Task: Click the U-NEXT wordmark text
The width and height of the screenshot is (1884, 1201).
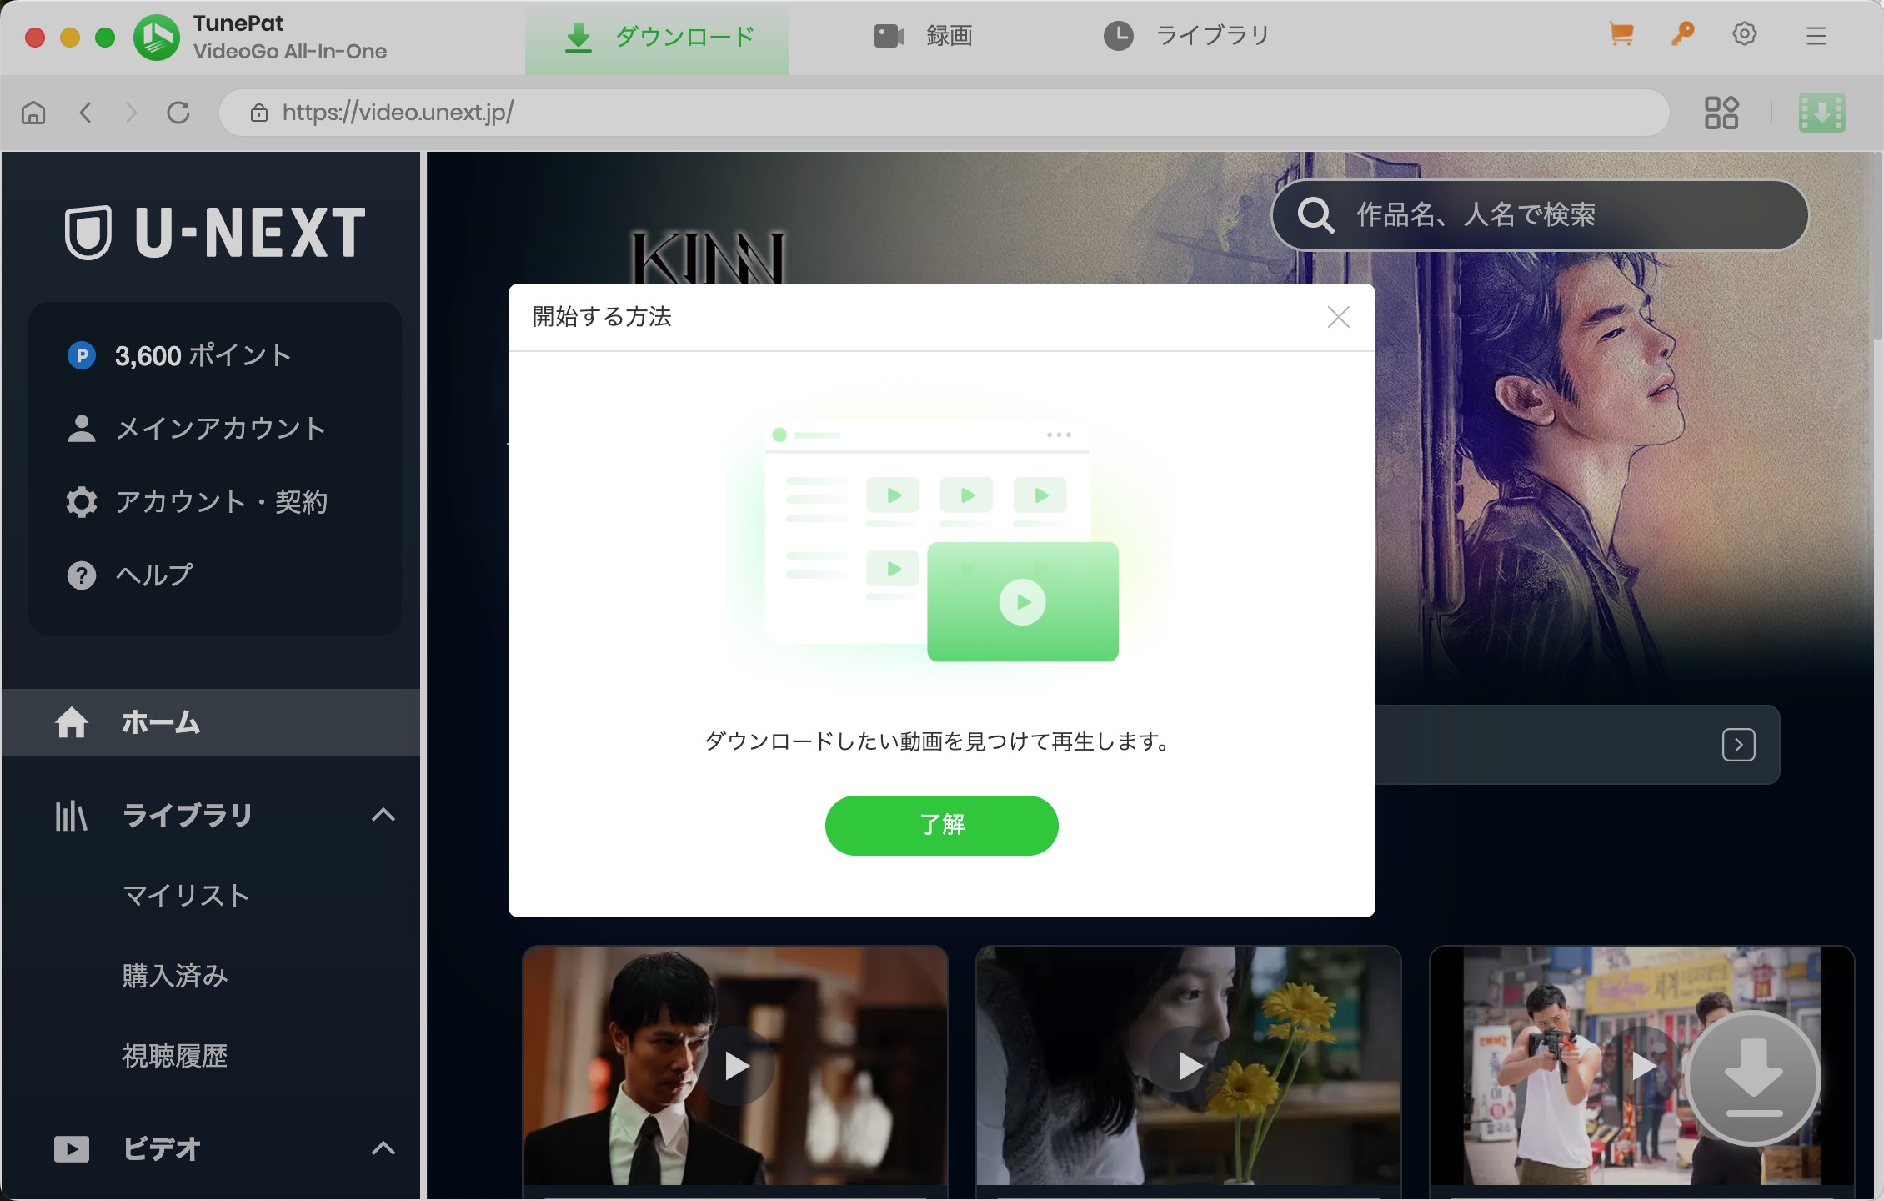Action: (x=250, y=233)
